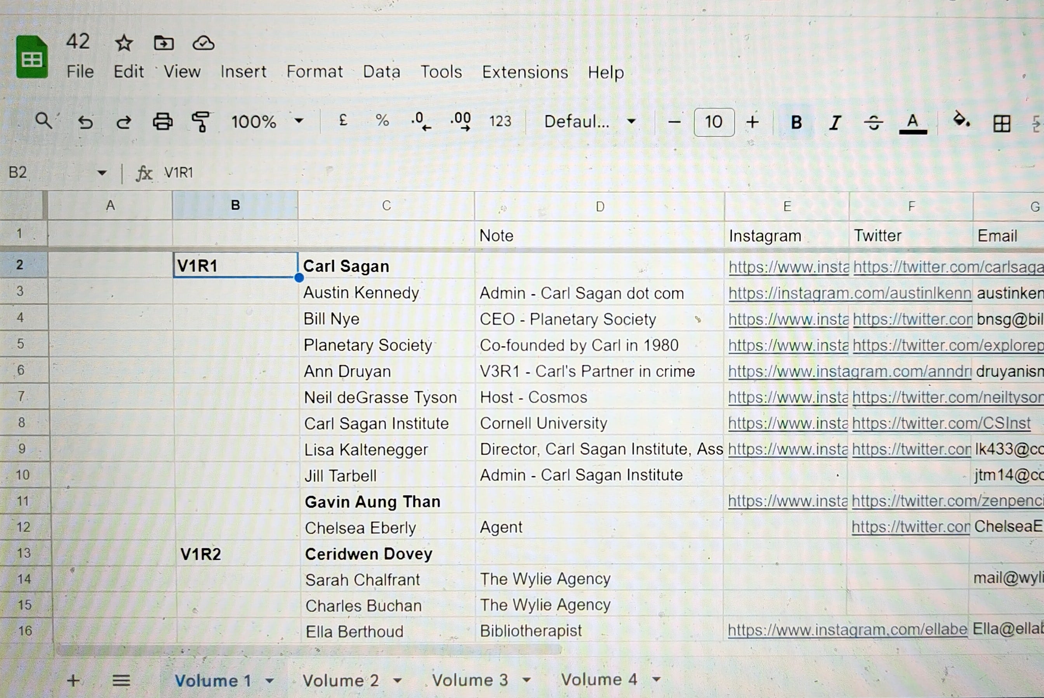Decrease decimal places
Screen dimensions: 1044x698
[x=420, y=121]
